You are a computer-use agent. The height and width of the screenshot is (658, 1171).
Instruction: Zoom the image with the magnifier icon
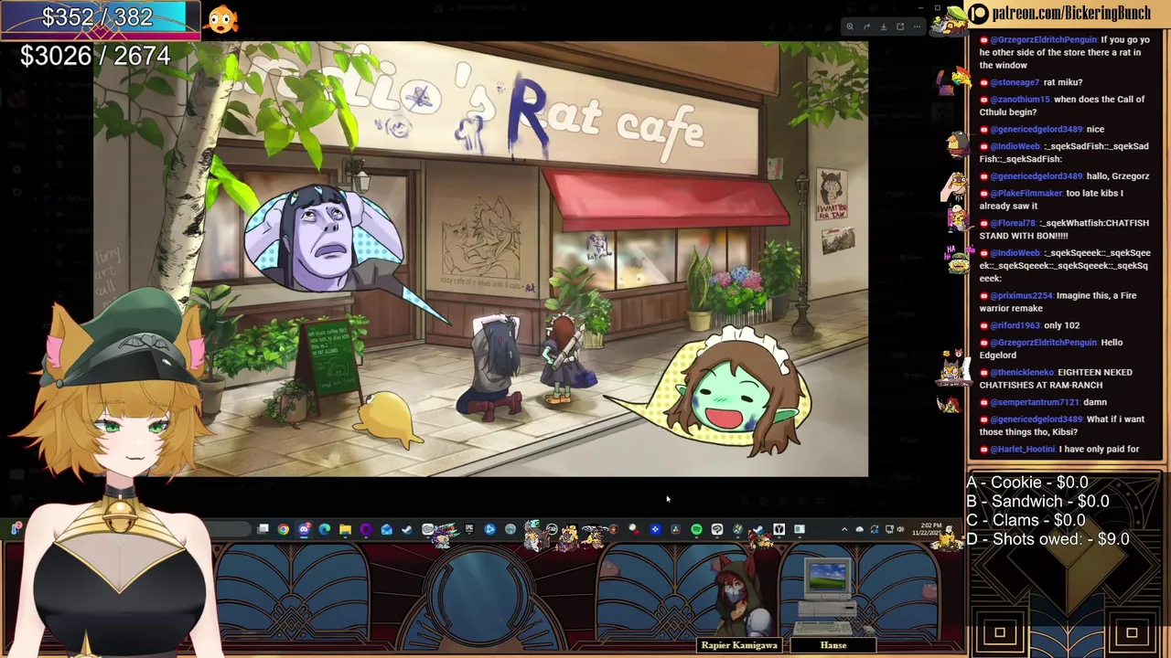[x=850, y=27]
